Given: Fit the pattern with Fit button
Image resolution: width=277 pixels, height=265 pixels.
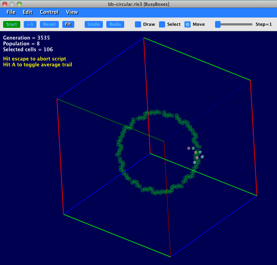Looking at the screenshot, I should click(x=68, y=24).
